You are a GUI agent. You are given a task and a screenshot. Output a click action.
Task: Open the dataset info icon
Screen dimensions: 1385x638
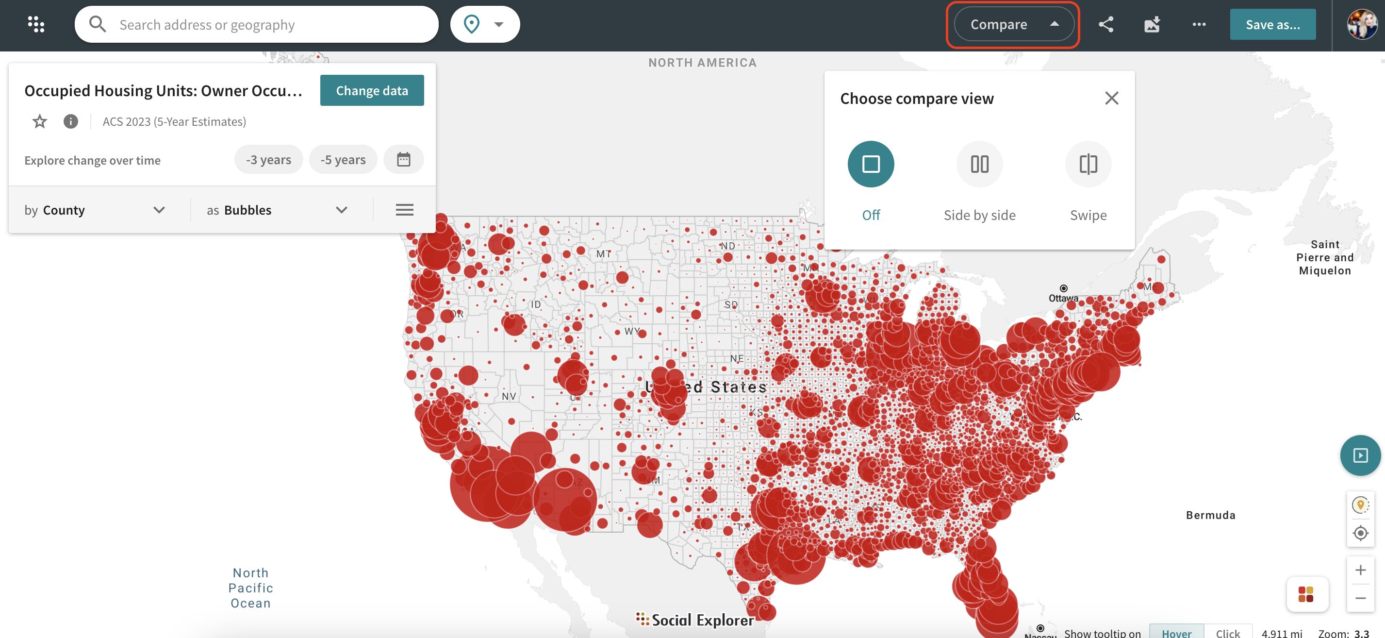coord(70,121)
